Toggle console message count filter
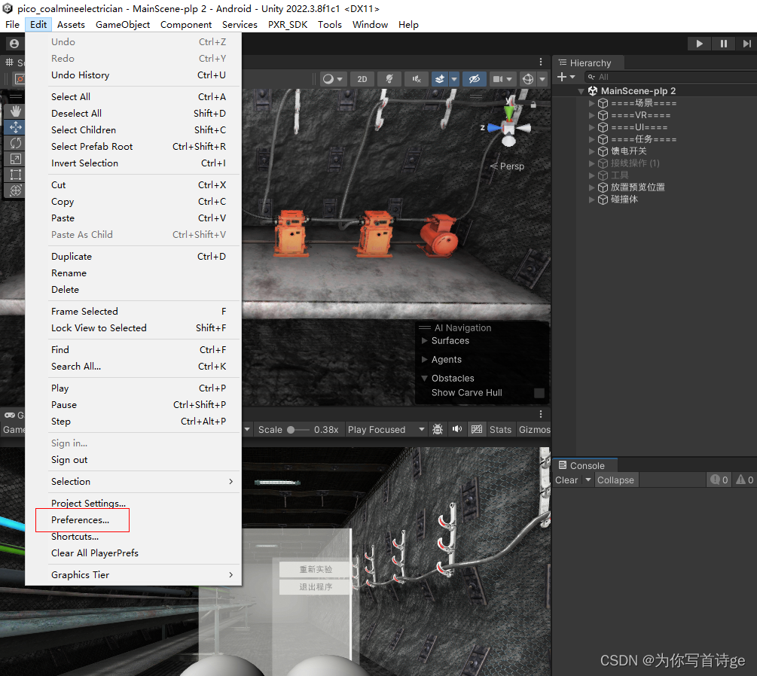757x676 pixels. (719, 480)
